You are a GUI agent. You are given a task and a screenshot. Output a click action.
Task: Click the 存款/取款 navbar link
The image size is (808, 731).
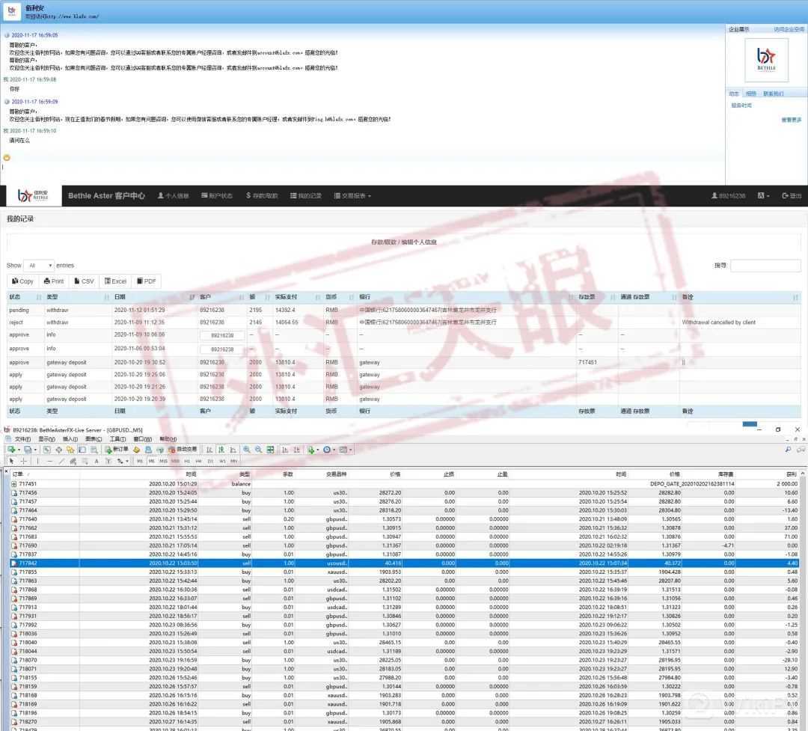(261, 196)
